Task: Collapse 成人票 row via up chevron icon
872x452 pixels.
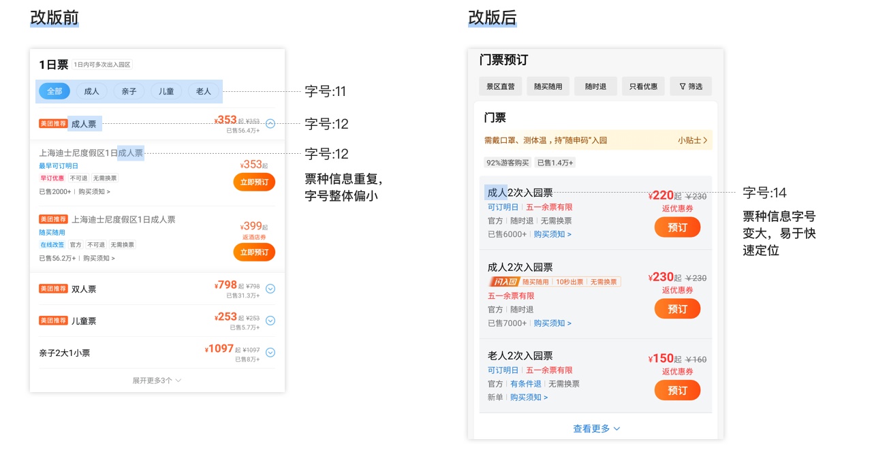Action: click(x=270, y=124)
